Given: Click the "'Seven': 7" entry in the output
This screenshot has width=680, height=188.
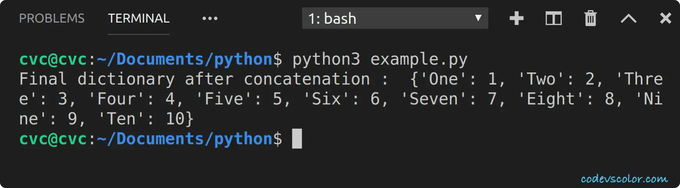Looking at the screenshot, I should click(448, 99).
